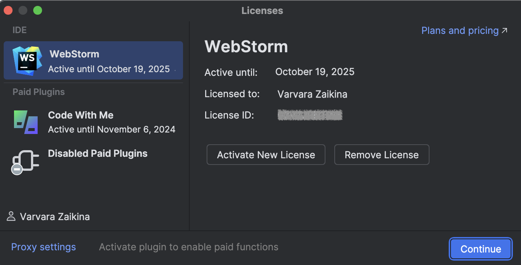The width and height of the screenshot is (521, 265).
Task: Click the IDE section header
Action: (x=19, y=30)
